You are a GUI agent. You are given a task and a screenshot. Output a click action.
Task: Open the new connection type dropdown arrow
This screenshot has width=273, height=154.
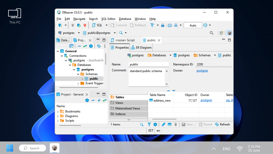pos(66,25)
